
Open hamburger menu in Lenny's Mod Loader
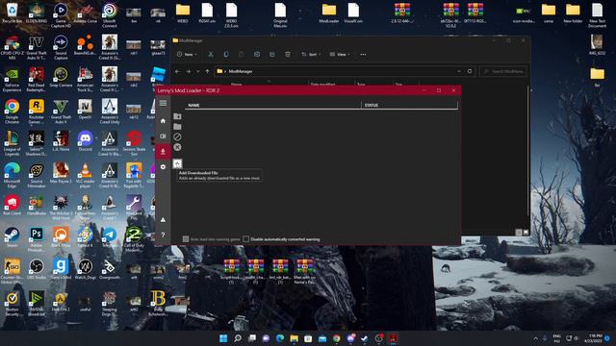click(x=163, y=103)
